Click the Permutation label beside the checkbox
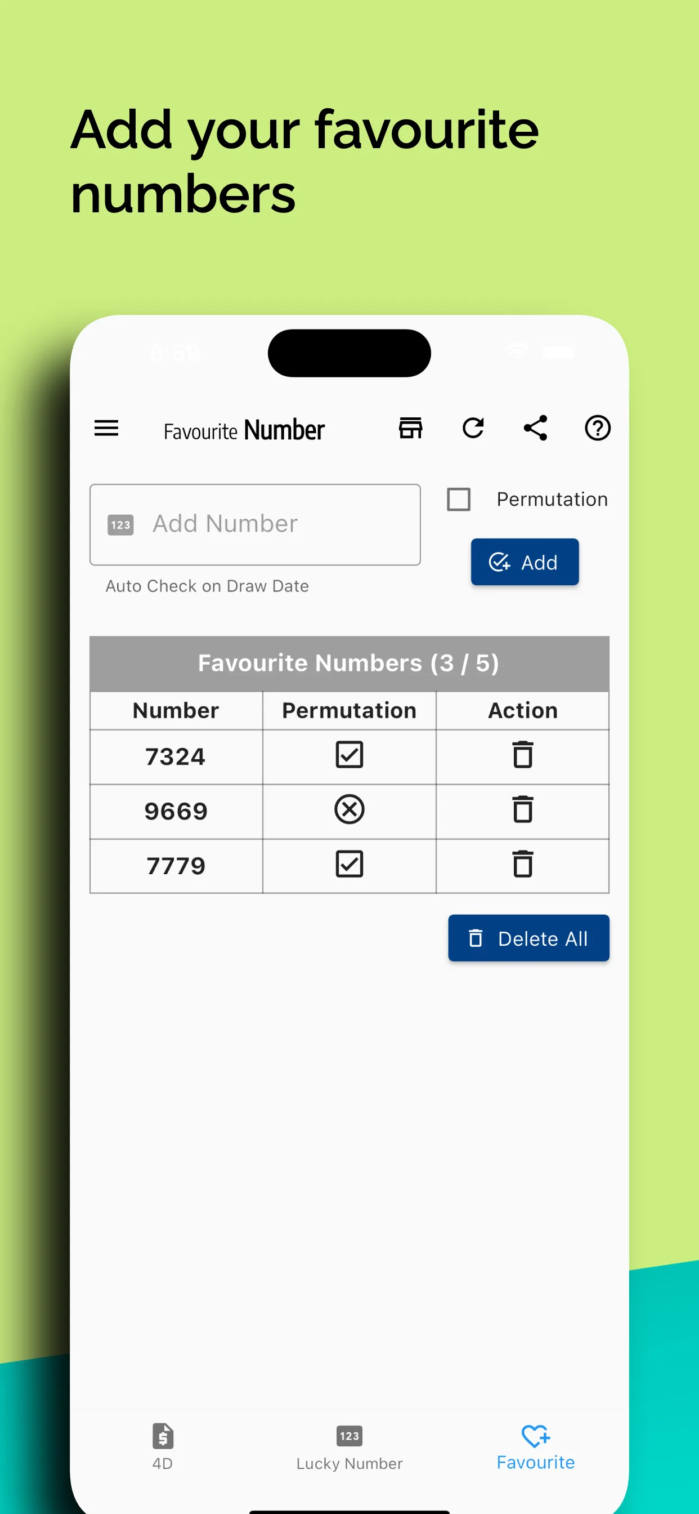Screen dimensions: 699x1514 pos(552,500)
